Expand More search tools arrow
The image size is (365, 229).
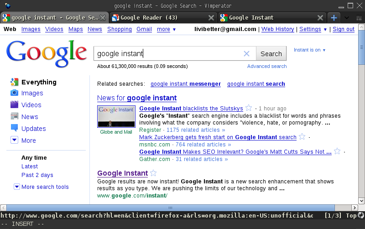pyautogui.click(x=17, y=187)
